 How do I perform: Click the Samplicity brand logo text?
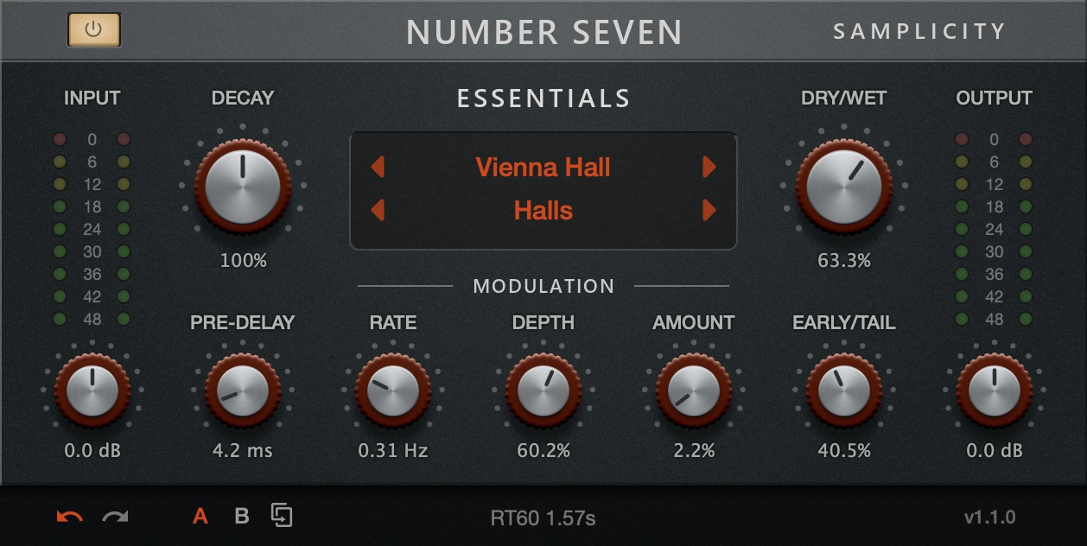point(919,32)
